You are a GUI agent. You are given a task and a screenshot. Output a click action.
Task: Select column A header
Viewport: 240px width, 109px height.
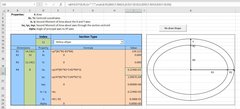8,11
